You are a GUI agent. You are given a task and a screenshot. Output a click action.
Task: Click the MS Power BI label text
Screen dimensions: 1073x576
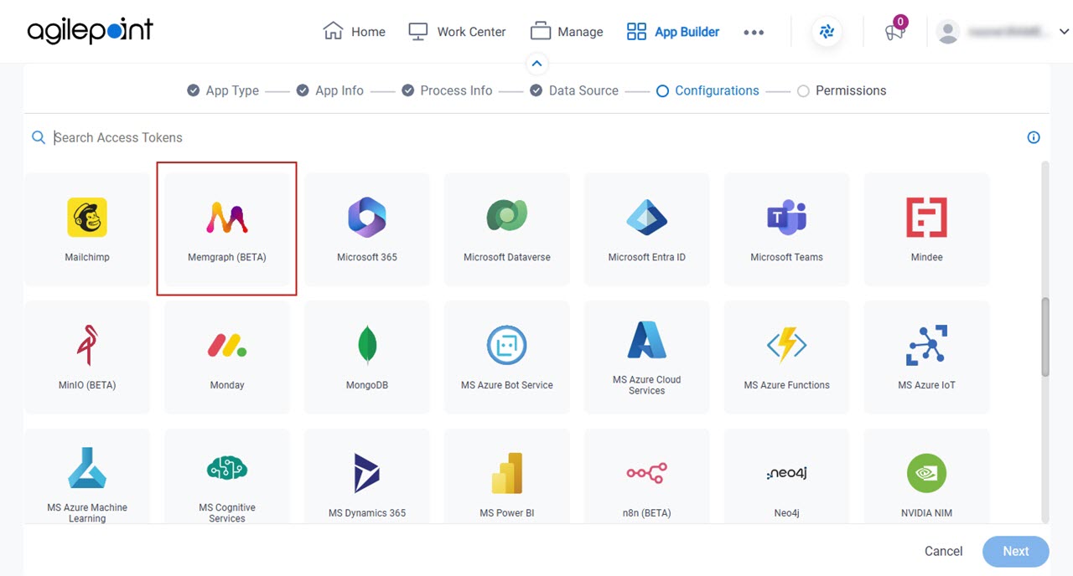click(507, 512)
